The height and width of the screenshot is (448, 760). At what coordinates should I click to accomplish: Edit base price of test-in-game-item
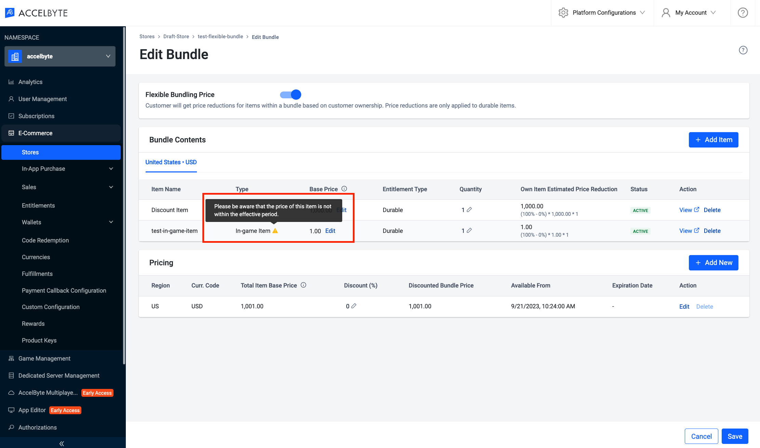tap(330, 231)
